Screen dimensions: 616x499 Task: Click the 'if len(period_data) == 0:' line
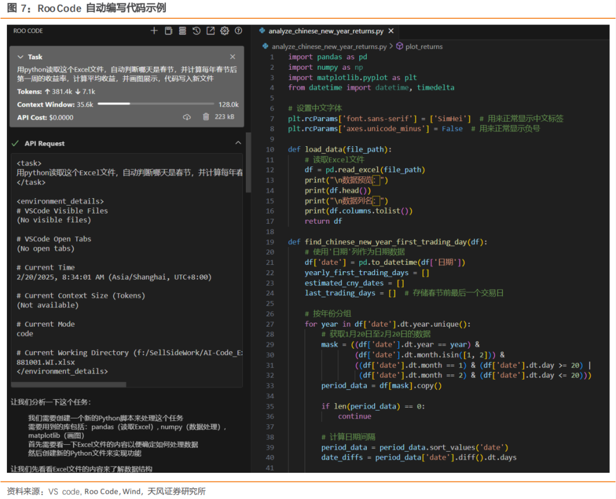373,406
